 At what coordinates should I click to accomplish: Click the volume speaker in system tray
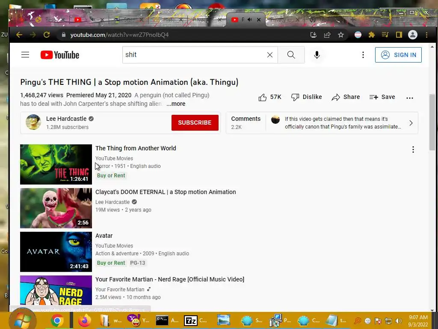(398, 320)
